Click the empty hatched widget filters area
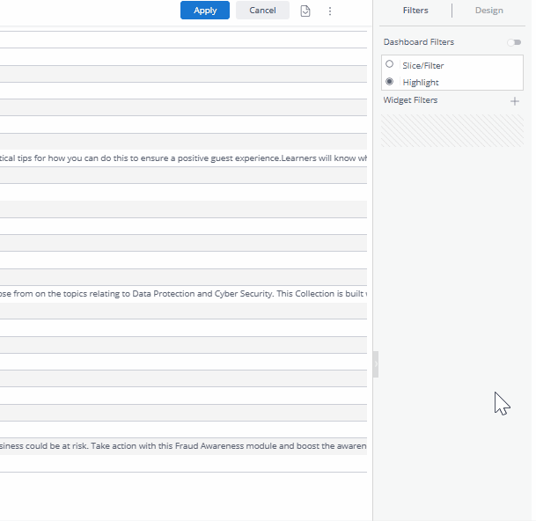The image size is (536, 521). [x=452, y=130]
